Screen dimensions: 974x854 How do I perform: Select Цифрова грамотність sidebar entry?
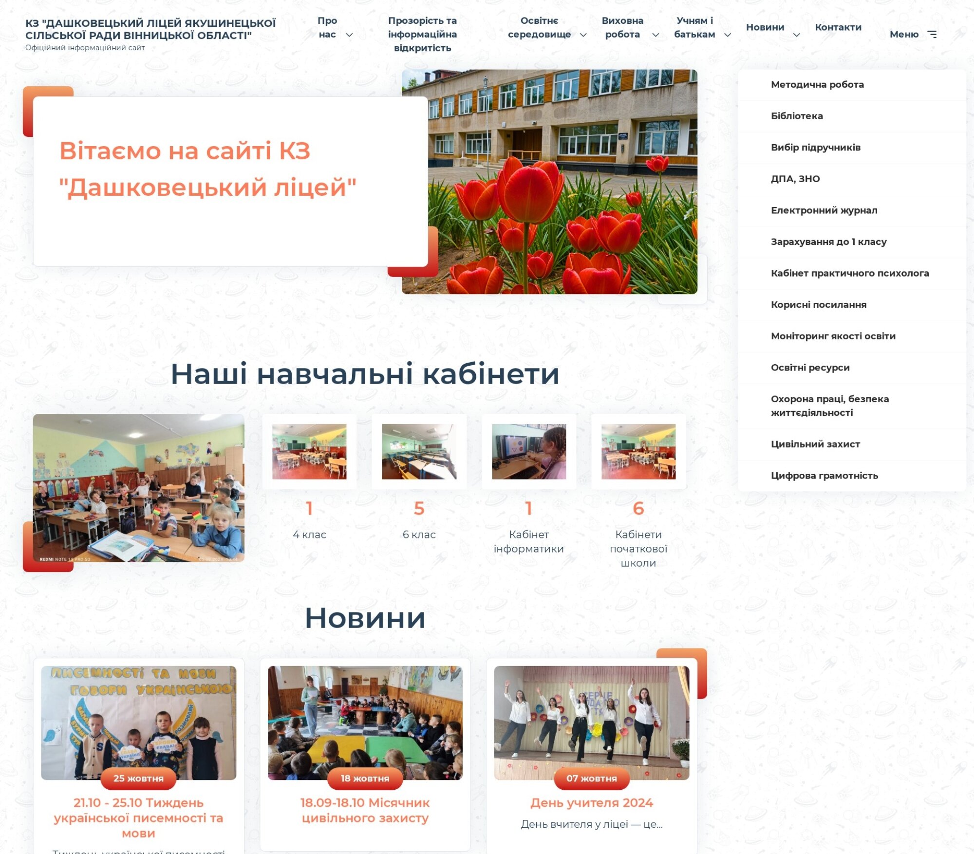(x=824, y=476)
